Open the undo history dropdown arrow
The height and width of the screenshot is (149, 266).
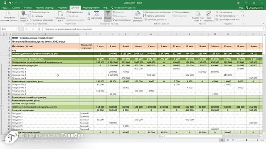12,3
